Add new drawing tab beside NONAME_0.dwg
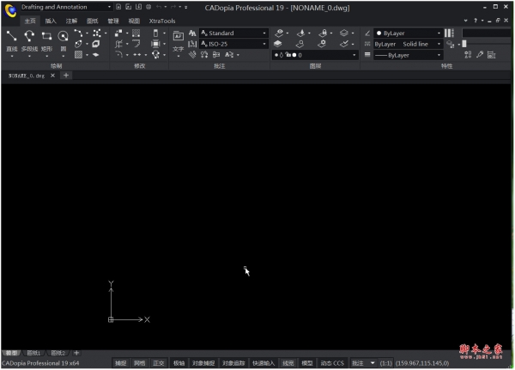 click(66, 76)
